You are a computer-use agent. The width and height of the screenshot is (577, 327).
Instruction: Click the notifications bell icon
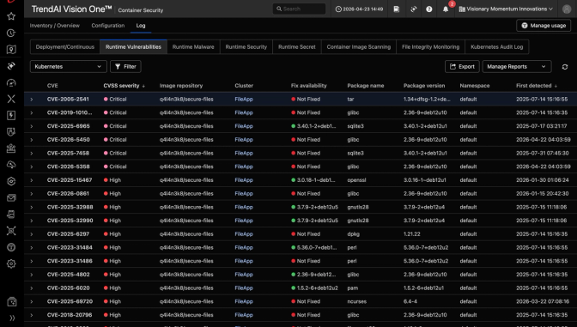click(446, 9)
